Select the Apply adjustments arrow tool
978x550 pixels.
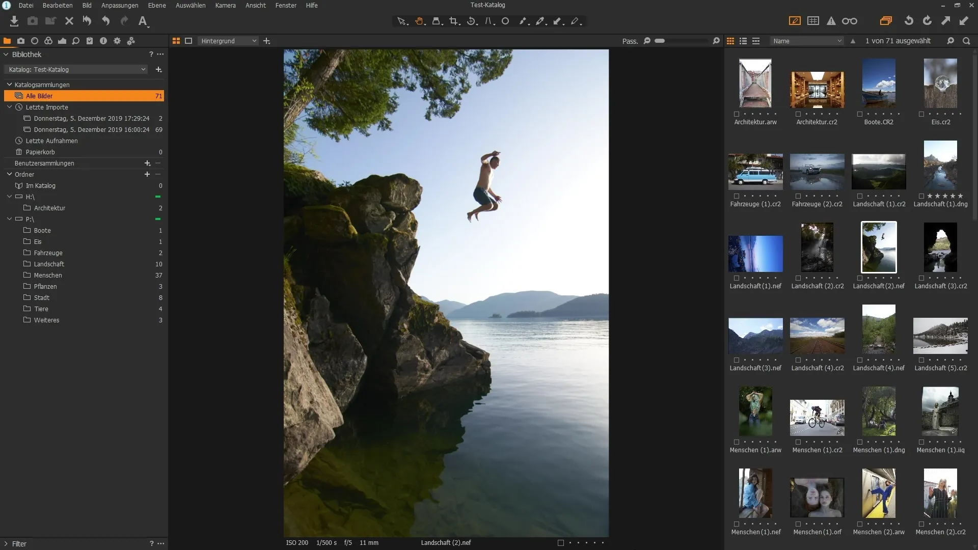coord(558,21)
